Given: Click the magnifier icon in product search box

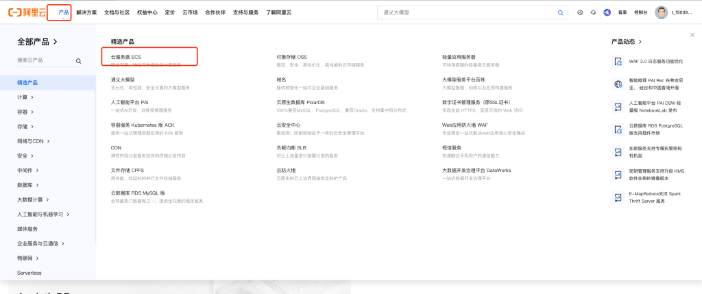Looking at the screenshot, I should pos(78,61).
